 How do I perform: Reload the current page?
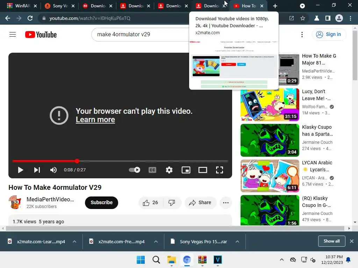(30, 18)
